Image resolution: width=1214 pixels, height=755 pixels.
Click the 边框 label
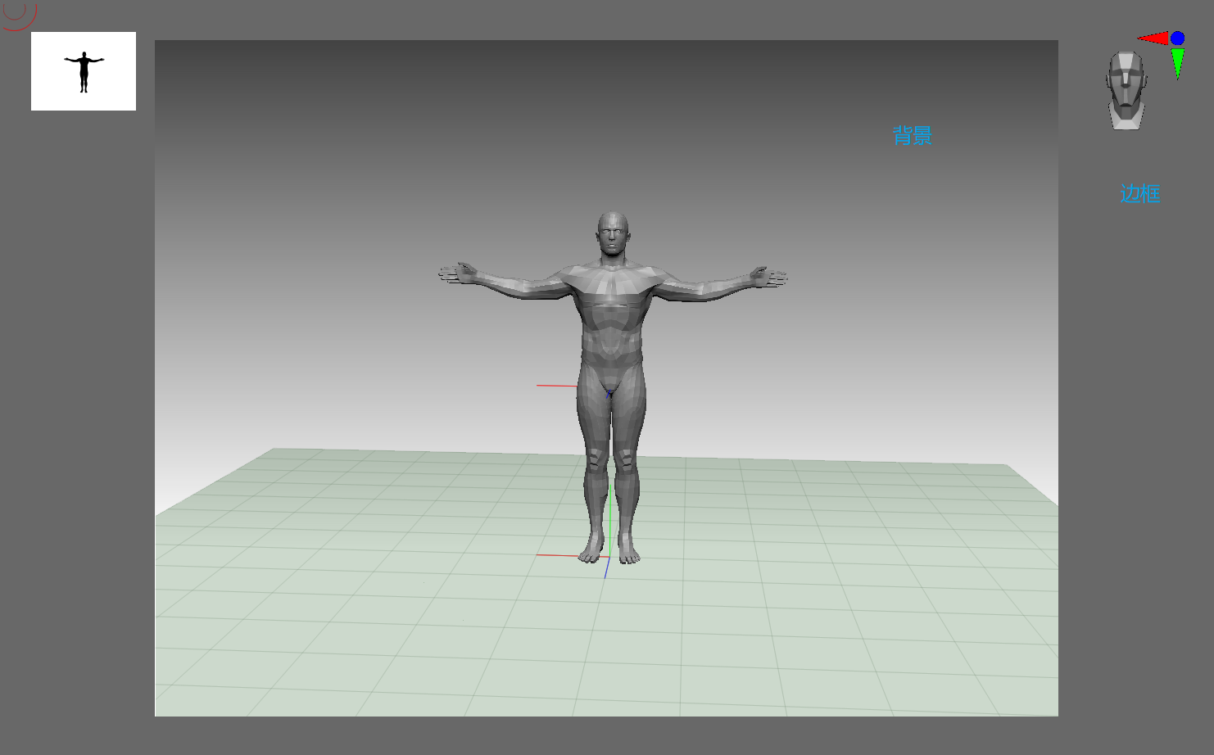(1140, 194)
